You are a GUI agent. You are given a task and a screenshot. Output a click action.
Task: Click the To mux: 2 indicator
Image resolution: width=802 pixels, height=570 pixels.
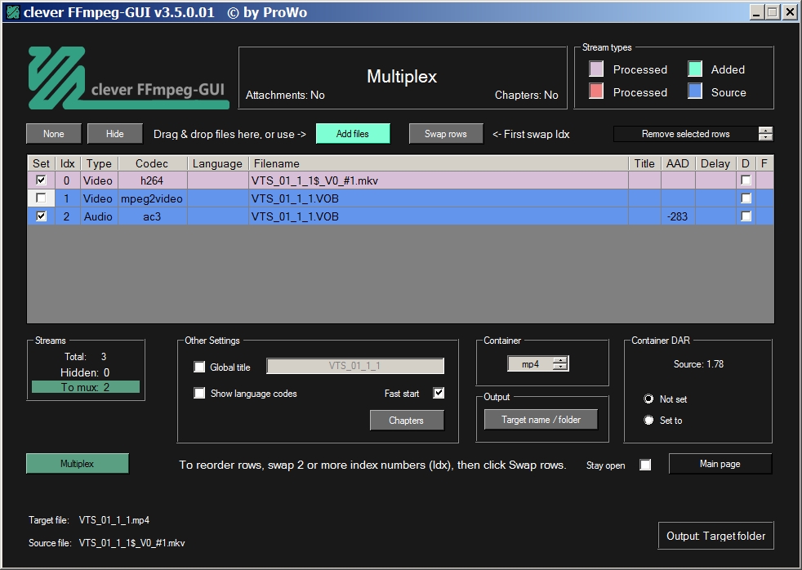tap(86, 387)
